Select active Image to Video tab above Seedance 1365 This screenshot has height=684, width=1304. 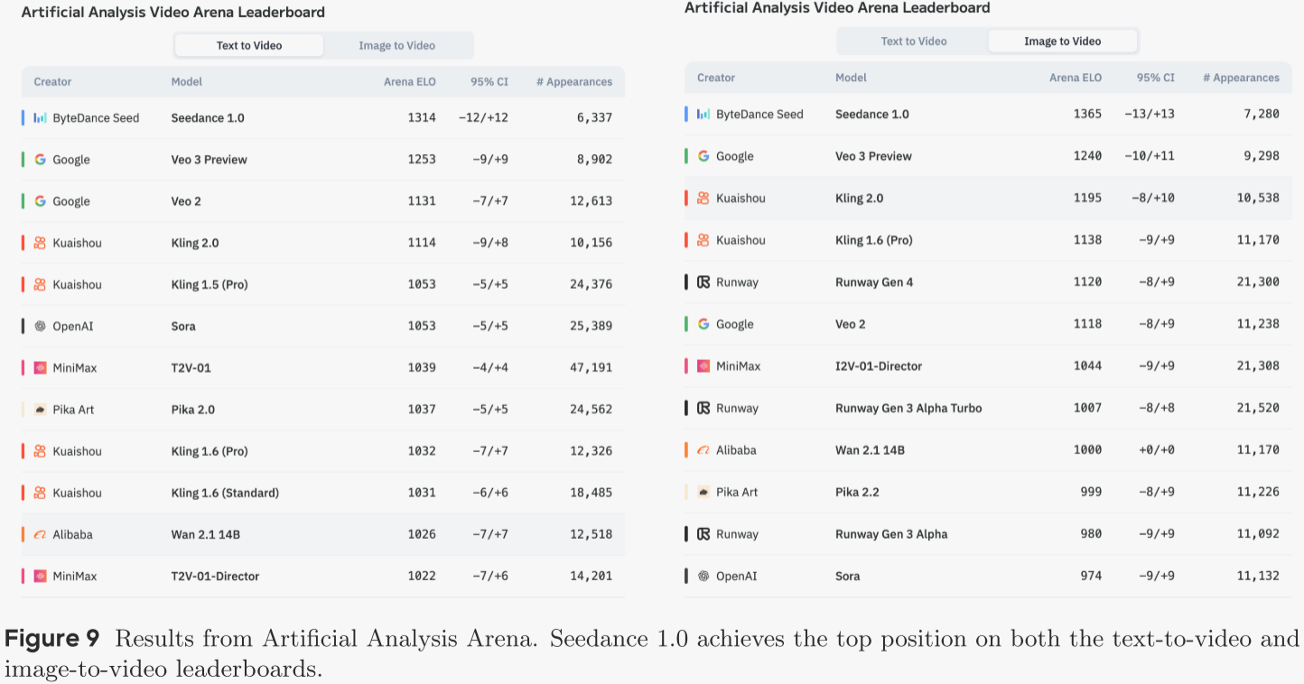point(1062,41)
